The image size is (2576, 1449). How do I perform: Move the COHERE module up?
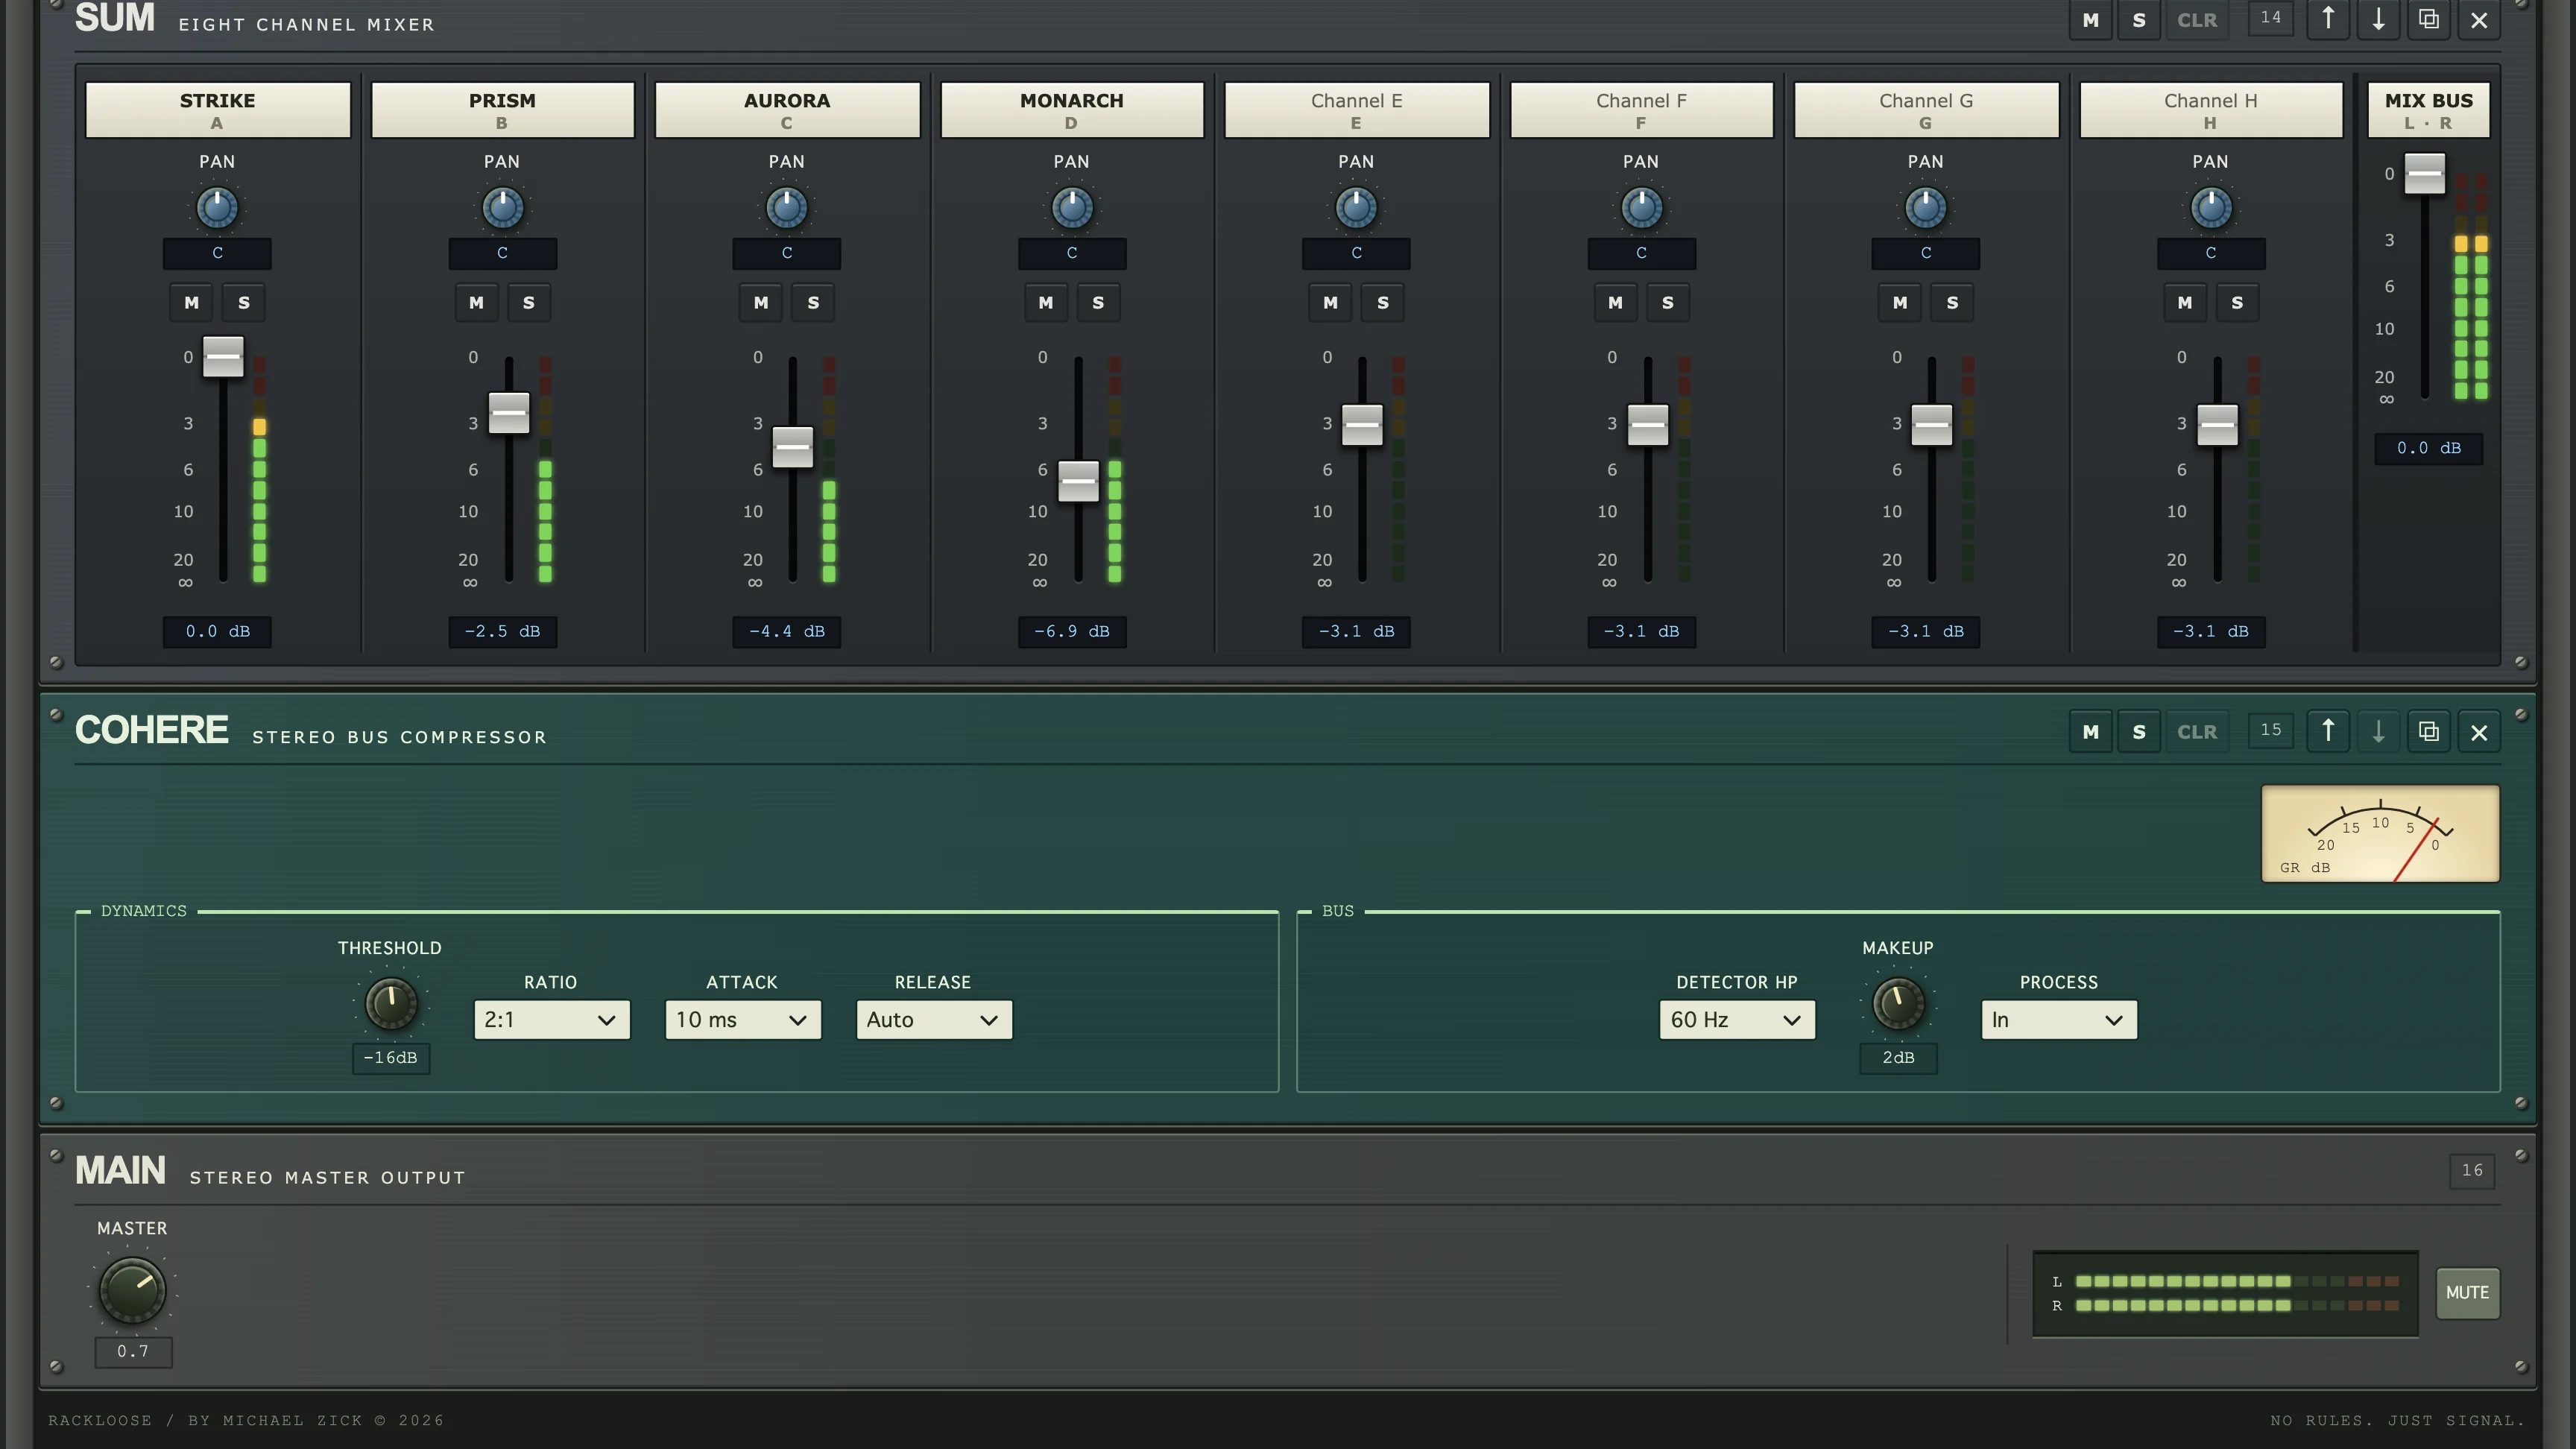coord(2328,731)
